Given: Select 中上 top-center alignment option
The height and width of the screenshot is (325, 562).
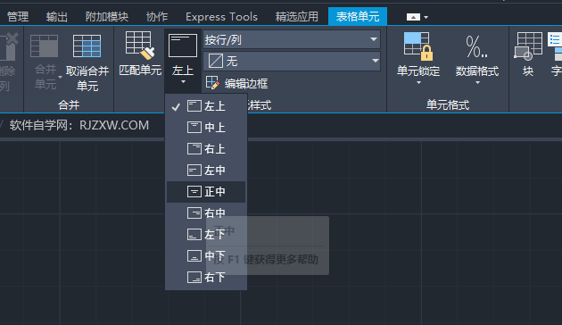Looking at the screenshot, I should click(206, 128).
